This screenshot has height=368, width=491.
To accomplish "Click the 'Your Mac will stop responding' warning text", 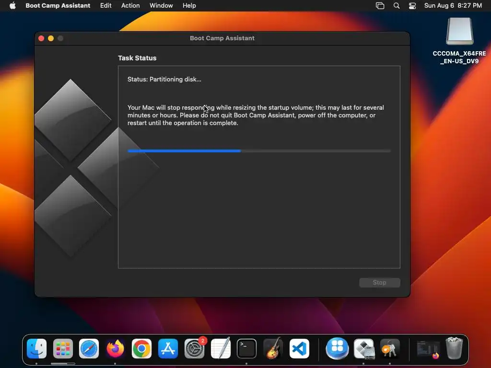I will click(x=256, y=115).
